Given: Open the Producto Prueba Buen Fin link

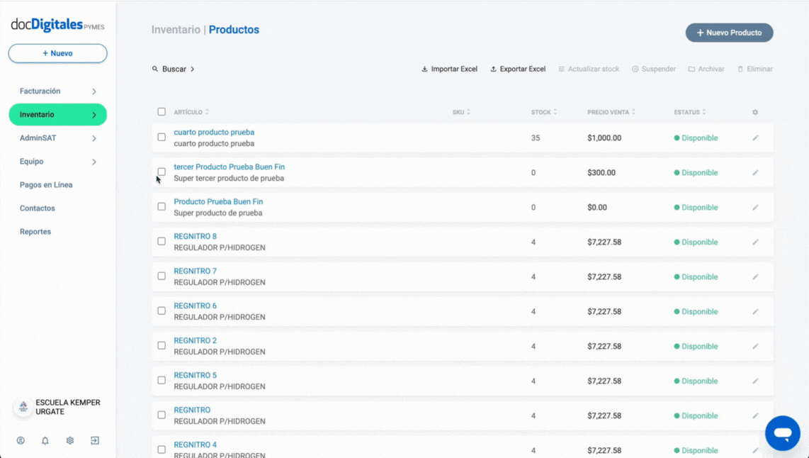Looking at the screenshot, I should 218,201.
